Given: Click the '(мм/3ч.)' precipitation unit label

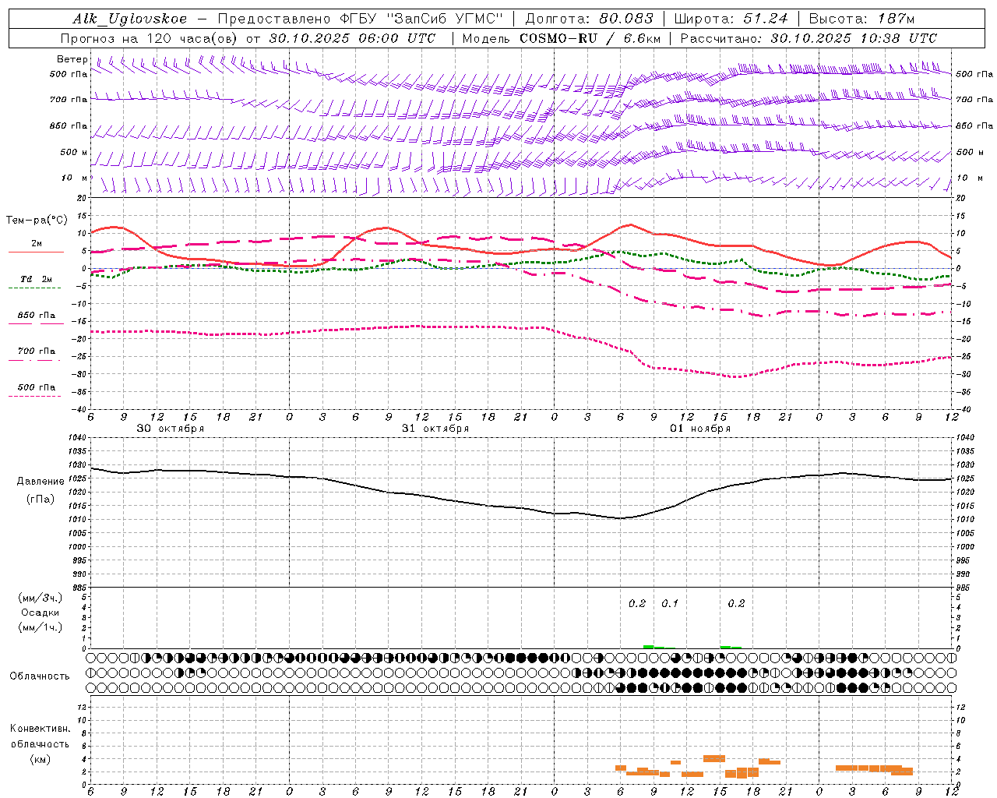Looking at the screenshot, I should tap(41, 598).
